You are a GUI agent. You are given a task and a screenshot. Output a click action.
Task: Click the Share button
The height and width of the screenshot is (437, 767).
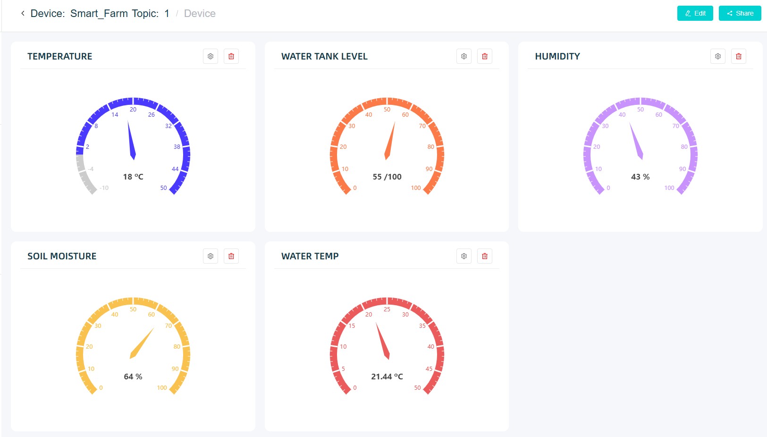[x=740, y=13]
